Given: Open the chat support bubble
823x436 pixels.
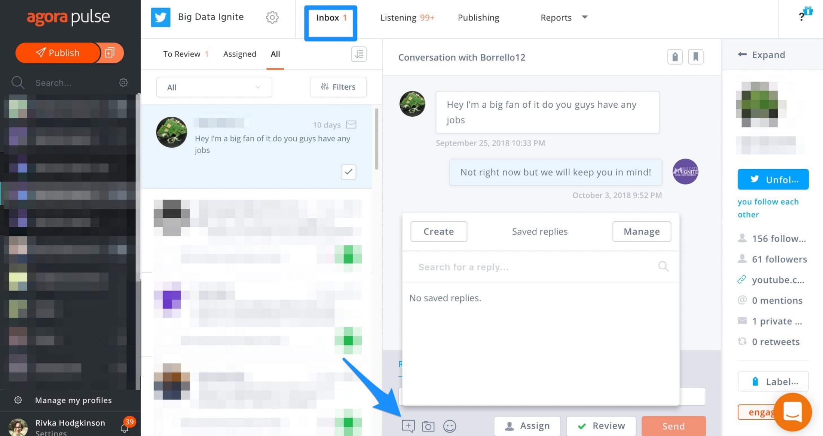Looking at the screenshot, I should (793, 412).
